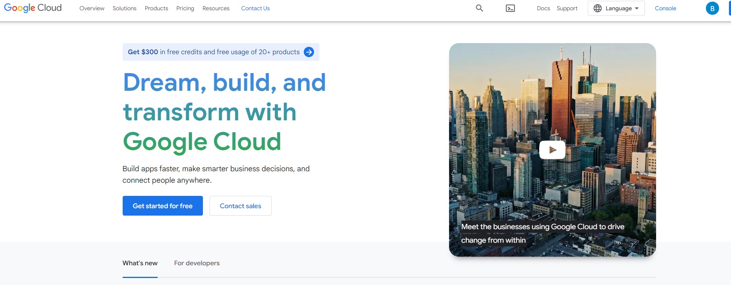Open the Solutions menu
Screen dimensions: 731x285
click(124, 8)
